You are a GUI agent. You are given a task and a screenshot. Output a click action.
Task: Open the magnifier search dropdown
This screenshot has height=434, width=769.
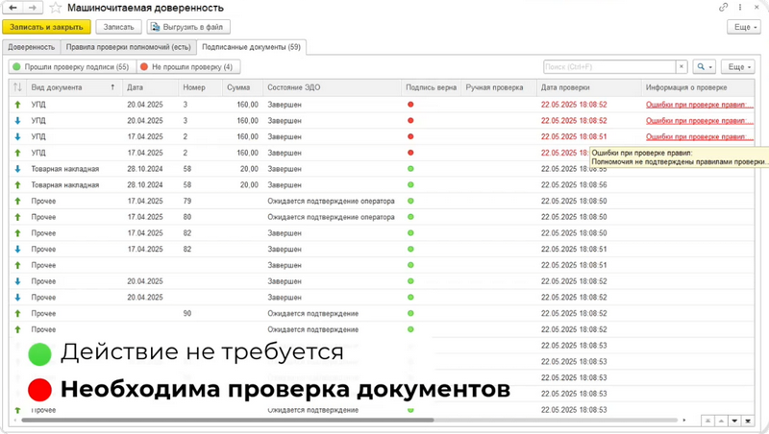(x=705, y=67)
